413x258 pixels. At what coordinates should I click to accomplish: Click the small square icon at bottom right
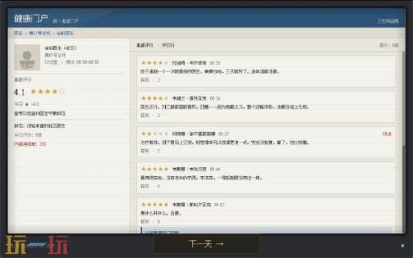[403, 246]
